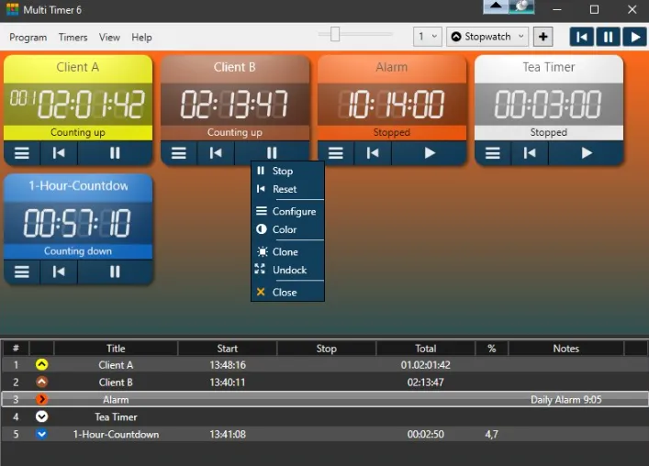Pause the 1-Hour-Countdown timer
The width and height of the screenshot is (649, 466).
point(115,272)
